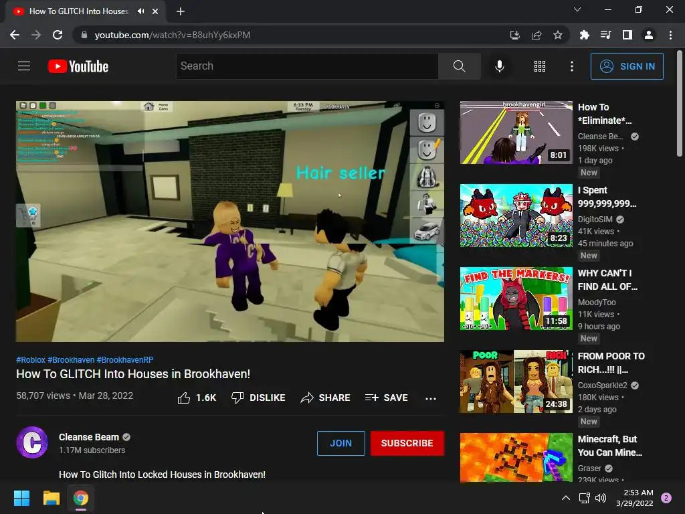Click the #BrookhavenRP hashtag
The height and width of the screenshot is (514, 685).
coord(125,359)
